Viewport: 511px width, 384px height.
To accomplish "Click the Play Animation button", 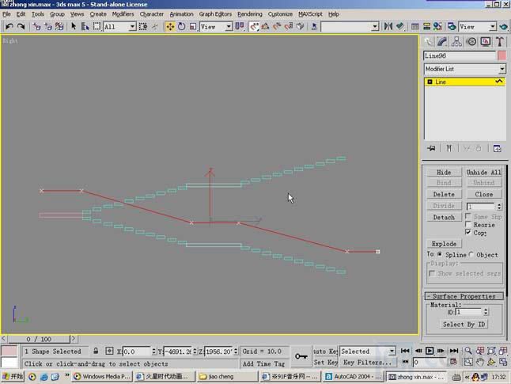I will [x=430, y=351].
